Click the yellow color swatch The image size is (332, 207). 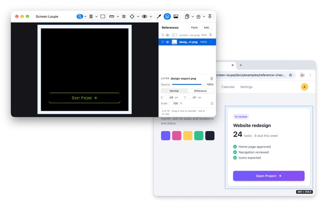click(x=188, y=136)
